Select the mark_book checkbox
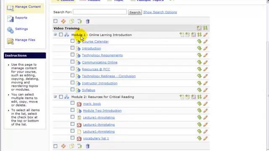 pos(72,103)
